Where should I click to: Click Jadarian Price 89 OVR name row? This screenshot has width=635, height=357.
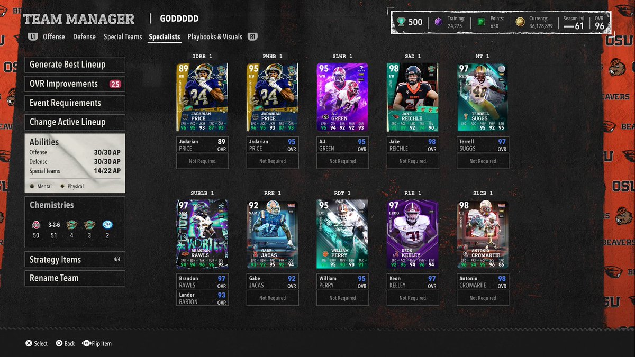tap(202, 145)
